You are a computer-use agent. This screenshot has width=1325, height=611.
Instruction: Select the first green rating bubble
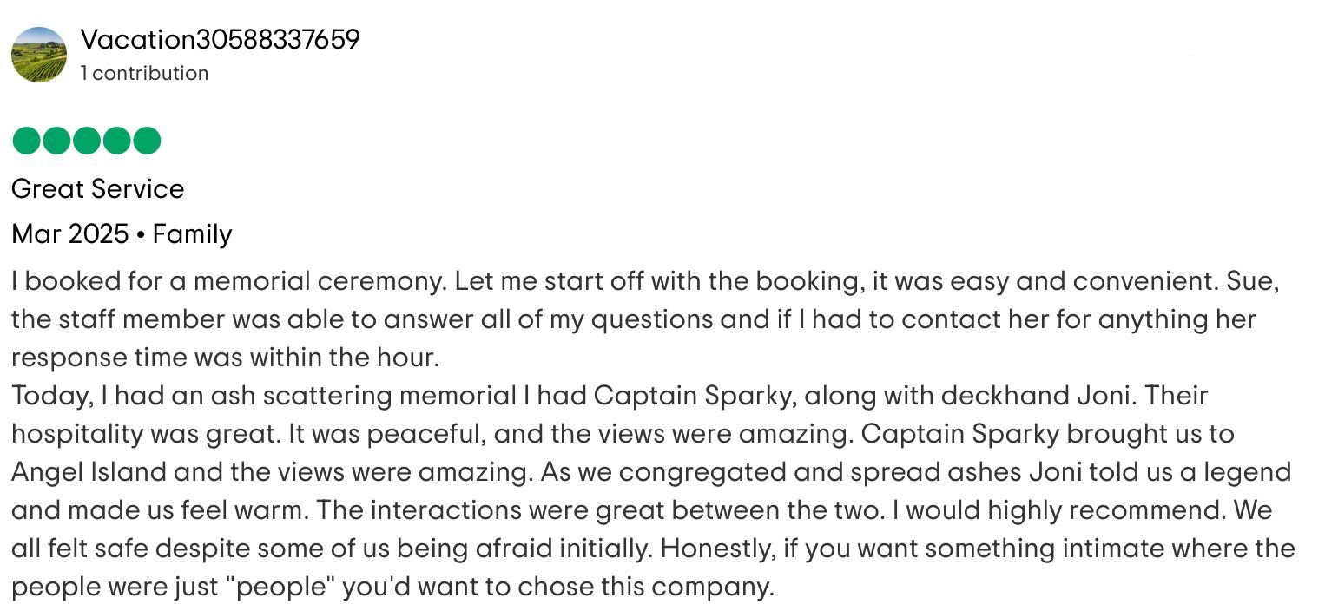click(27, 141)
